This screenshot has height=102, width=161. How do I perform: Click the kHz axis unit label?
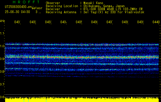click(3, 21)
